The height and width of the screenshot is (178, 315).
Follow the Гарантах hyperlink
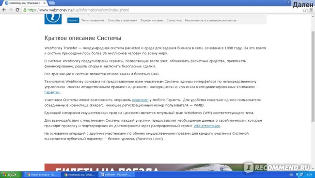tap(52, 92)
